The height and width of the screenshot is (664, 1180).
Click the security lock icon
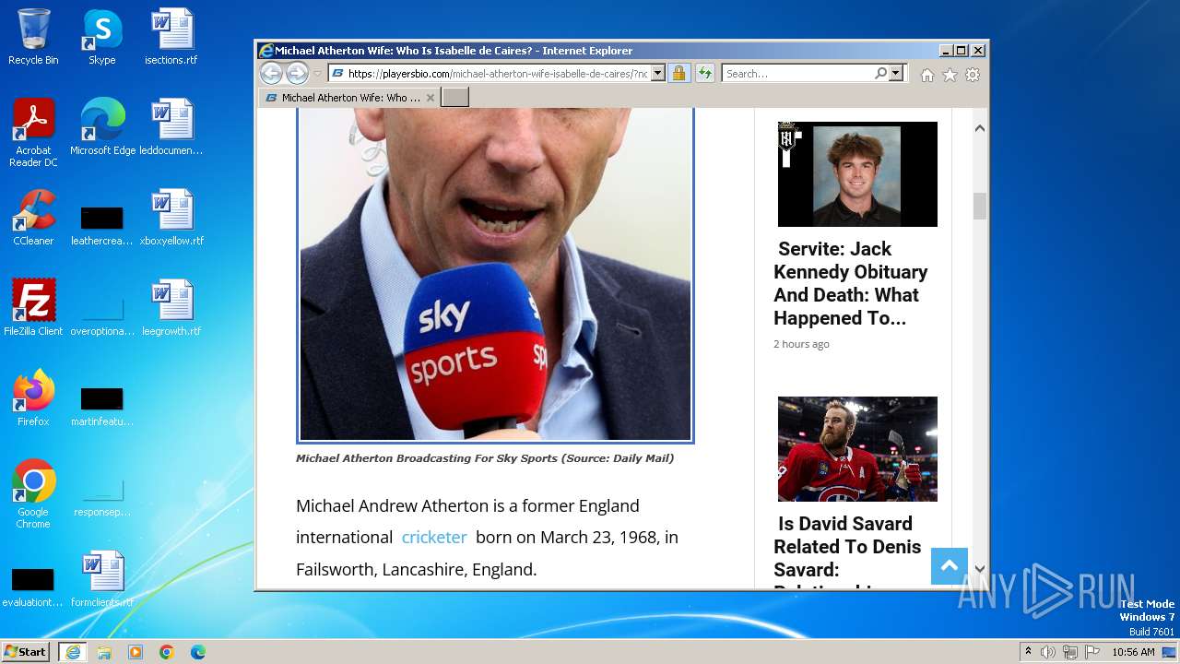pos(678,74)
